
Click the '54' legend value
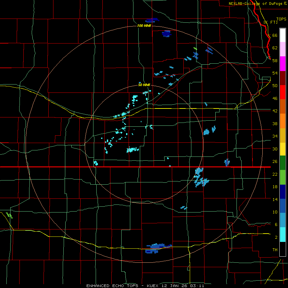pyautogui.click(x=275, y=73)
